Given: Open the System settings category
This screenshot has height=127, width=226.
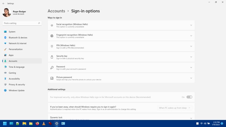Looking at the screenshot, I should [22, 32].
